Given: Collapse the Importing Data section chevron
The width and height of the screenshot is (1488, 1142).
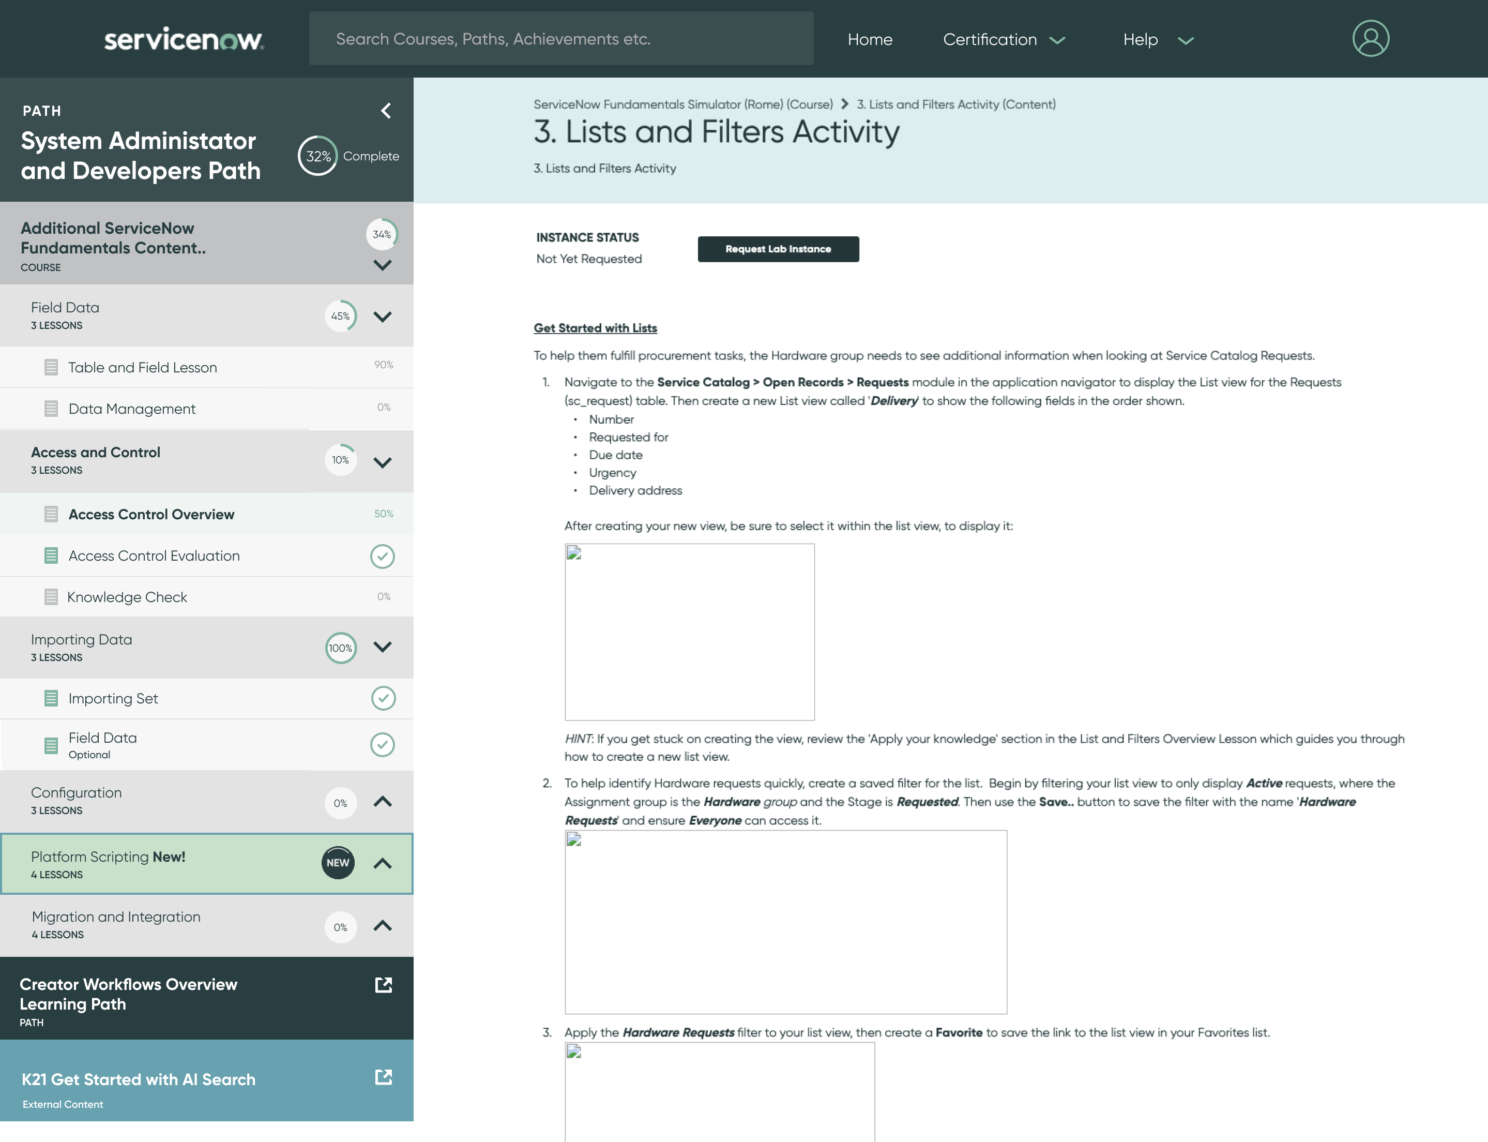Looking at the screenshot, I should point(383,647).
